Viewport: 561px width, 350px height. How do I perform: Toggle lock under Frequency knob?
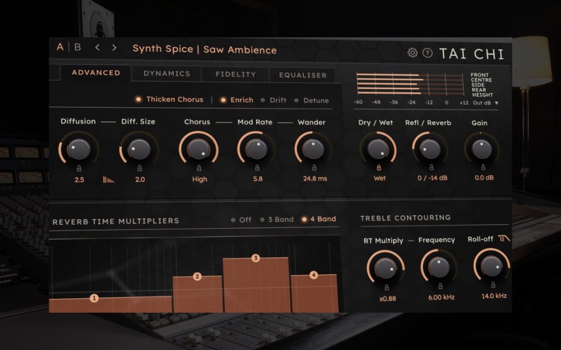440,286
